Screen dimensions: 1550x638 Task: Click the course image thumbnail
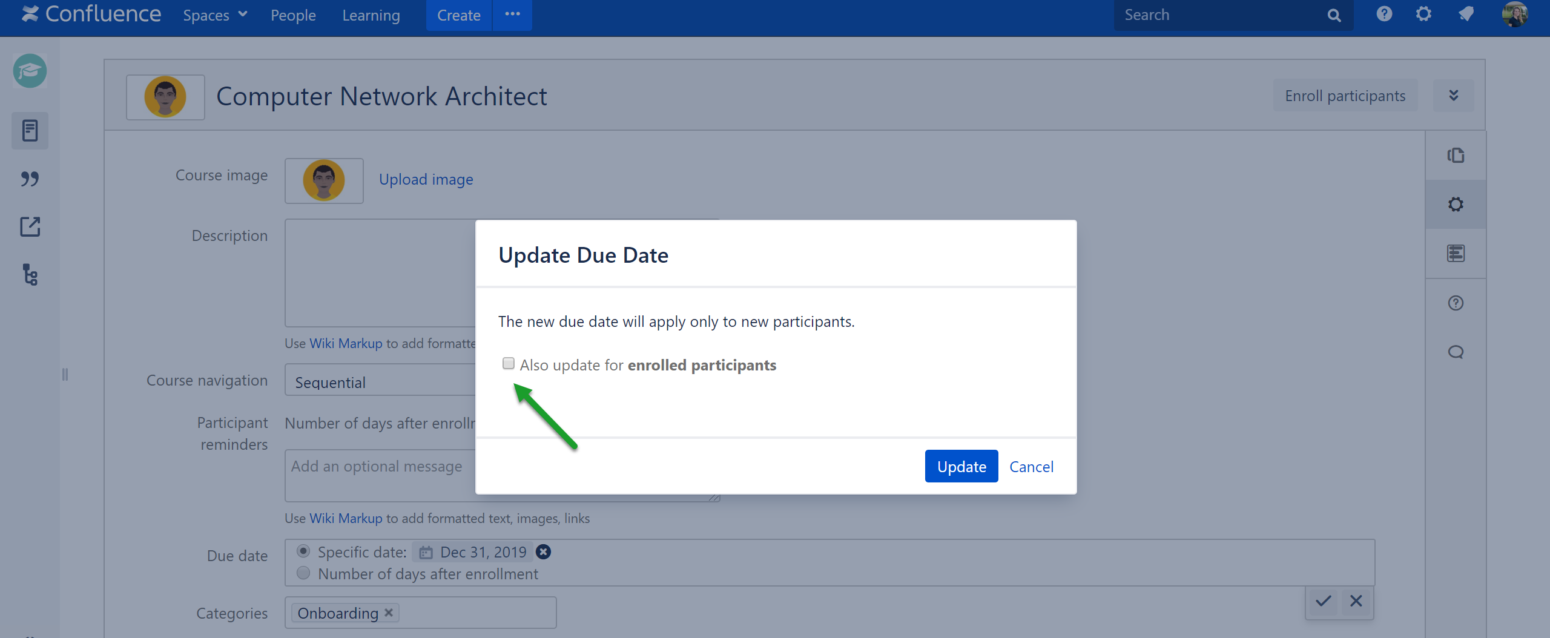click(325, 180)
